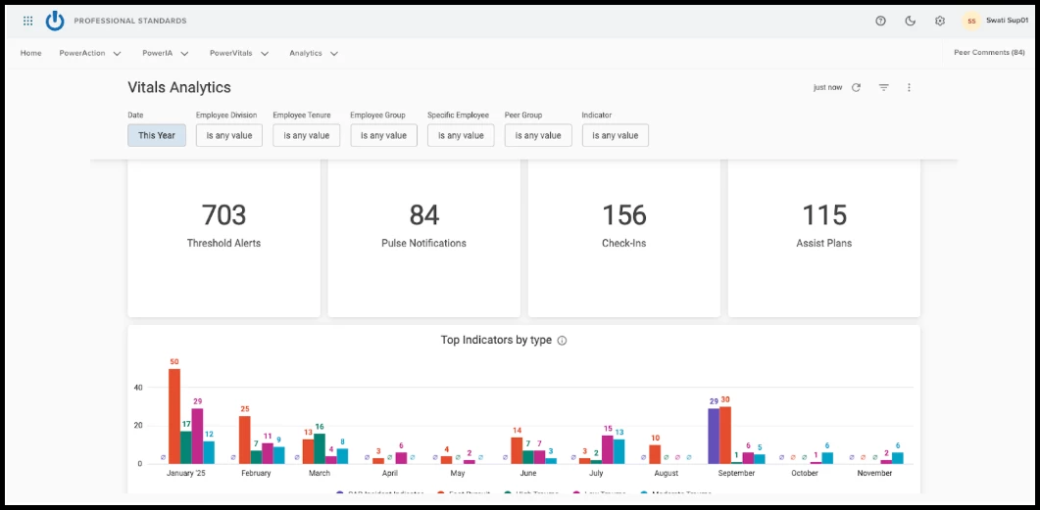
Task: Select August orange bar labeled 10
Action: 655,454
